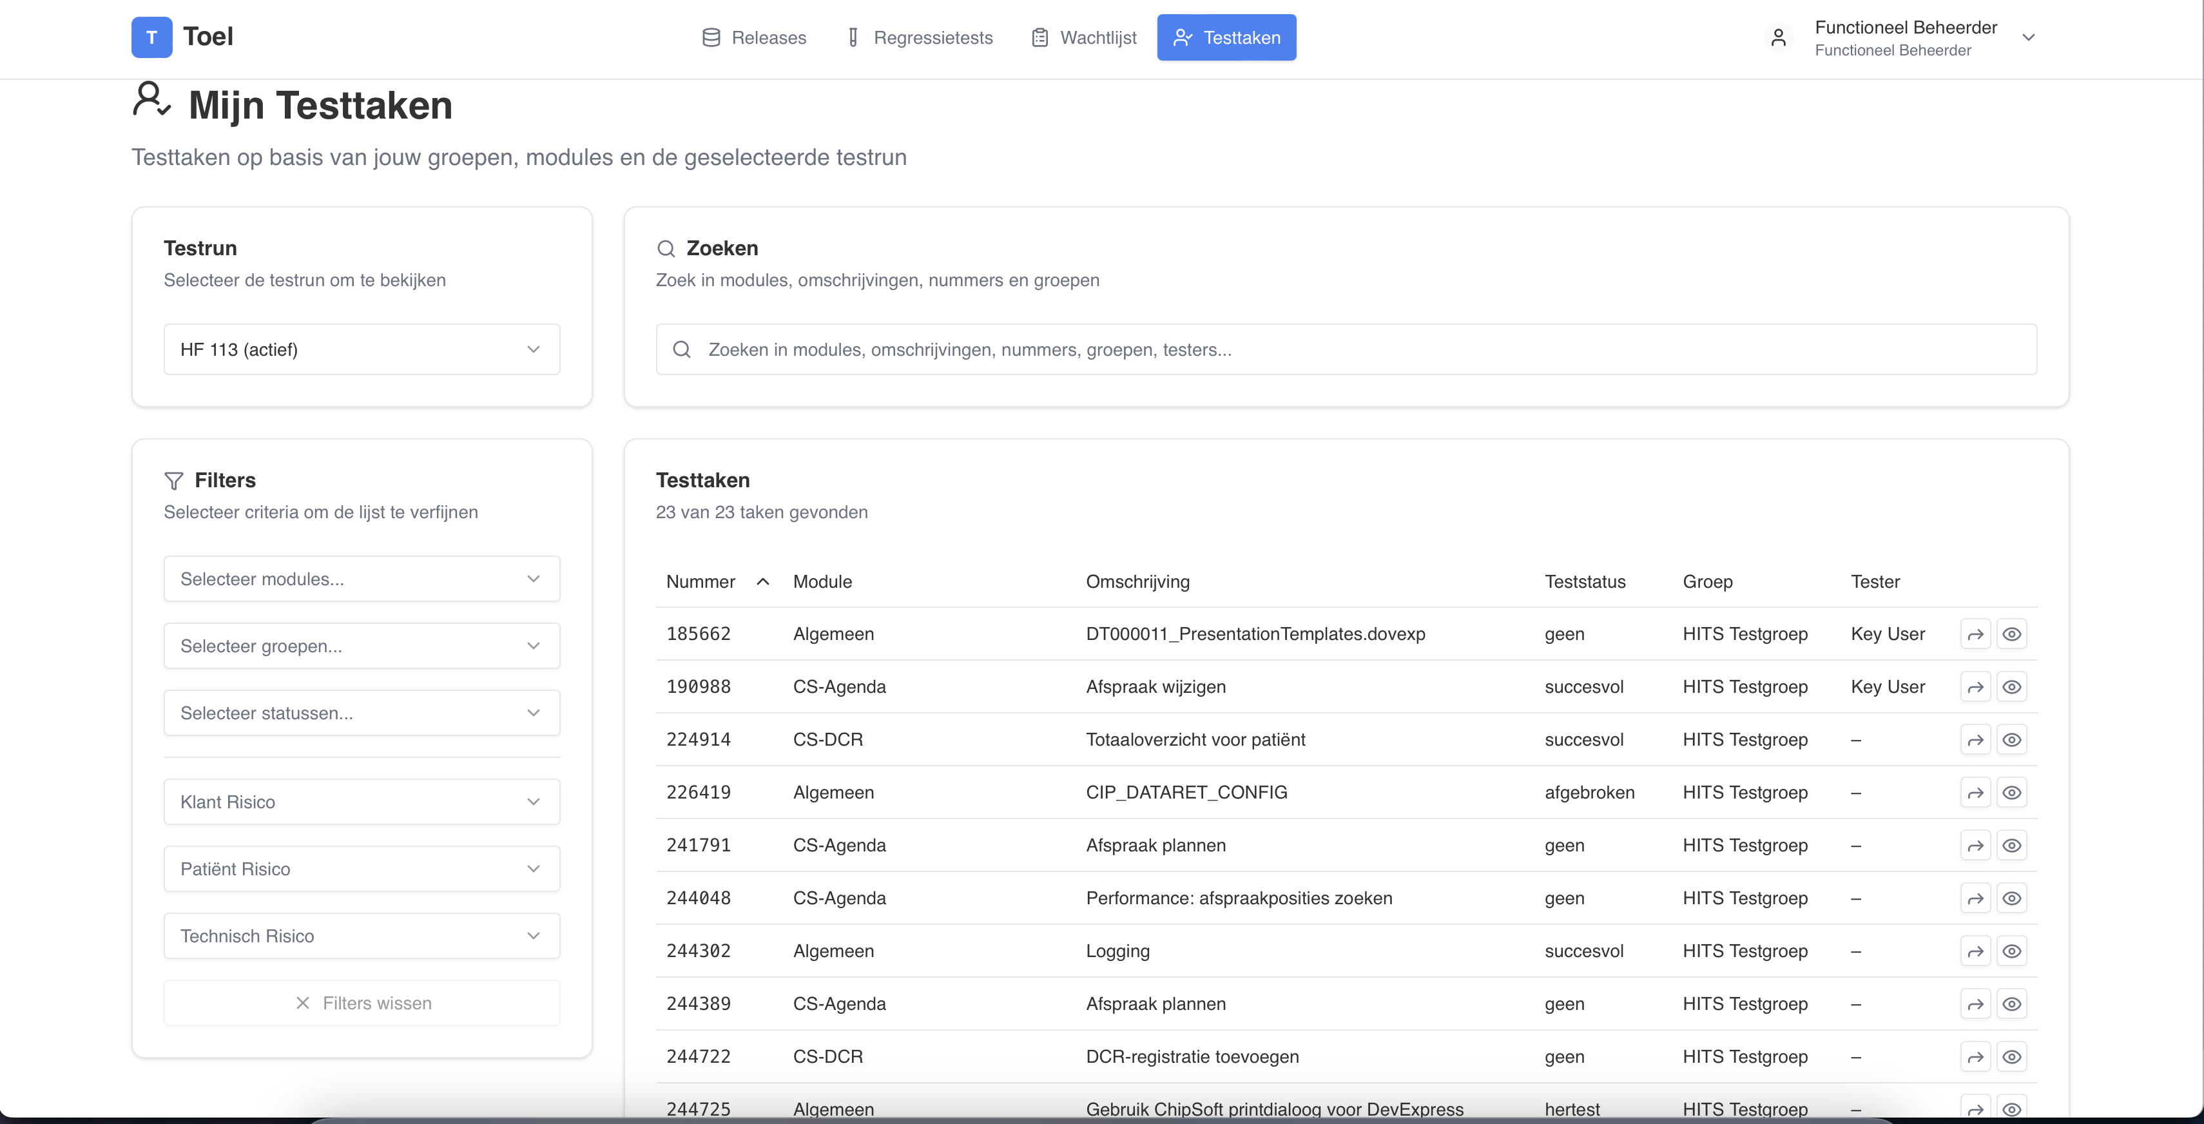Open the account menu chevron next to Functioneel Beheerder

click(2029, 37)
